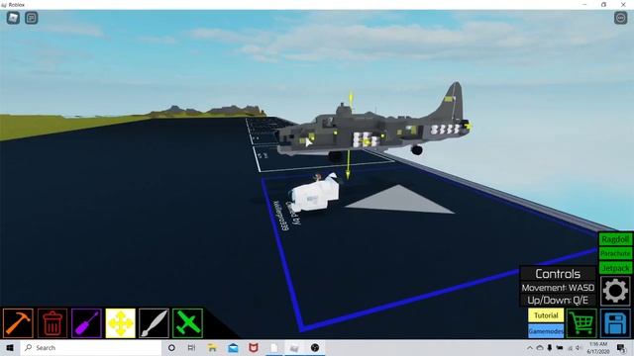The image size is (634, 356).
Task: Open the top-right more options icon
Action: (621, 18)
